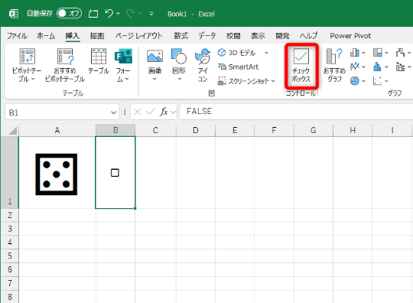Click Recommended Charts (おすすめグラフ)
This screenshot has width=413, height=303.
pos(334,65)
